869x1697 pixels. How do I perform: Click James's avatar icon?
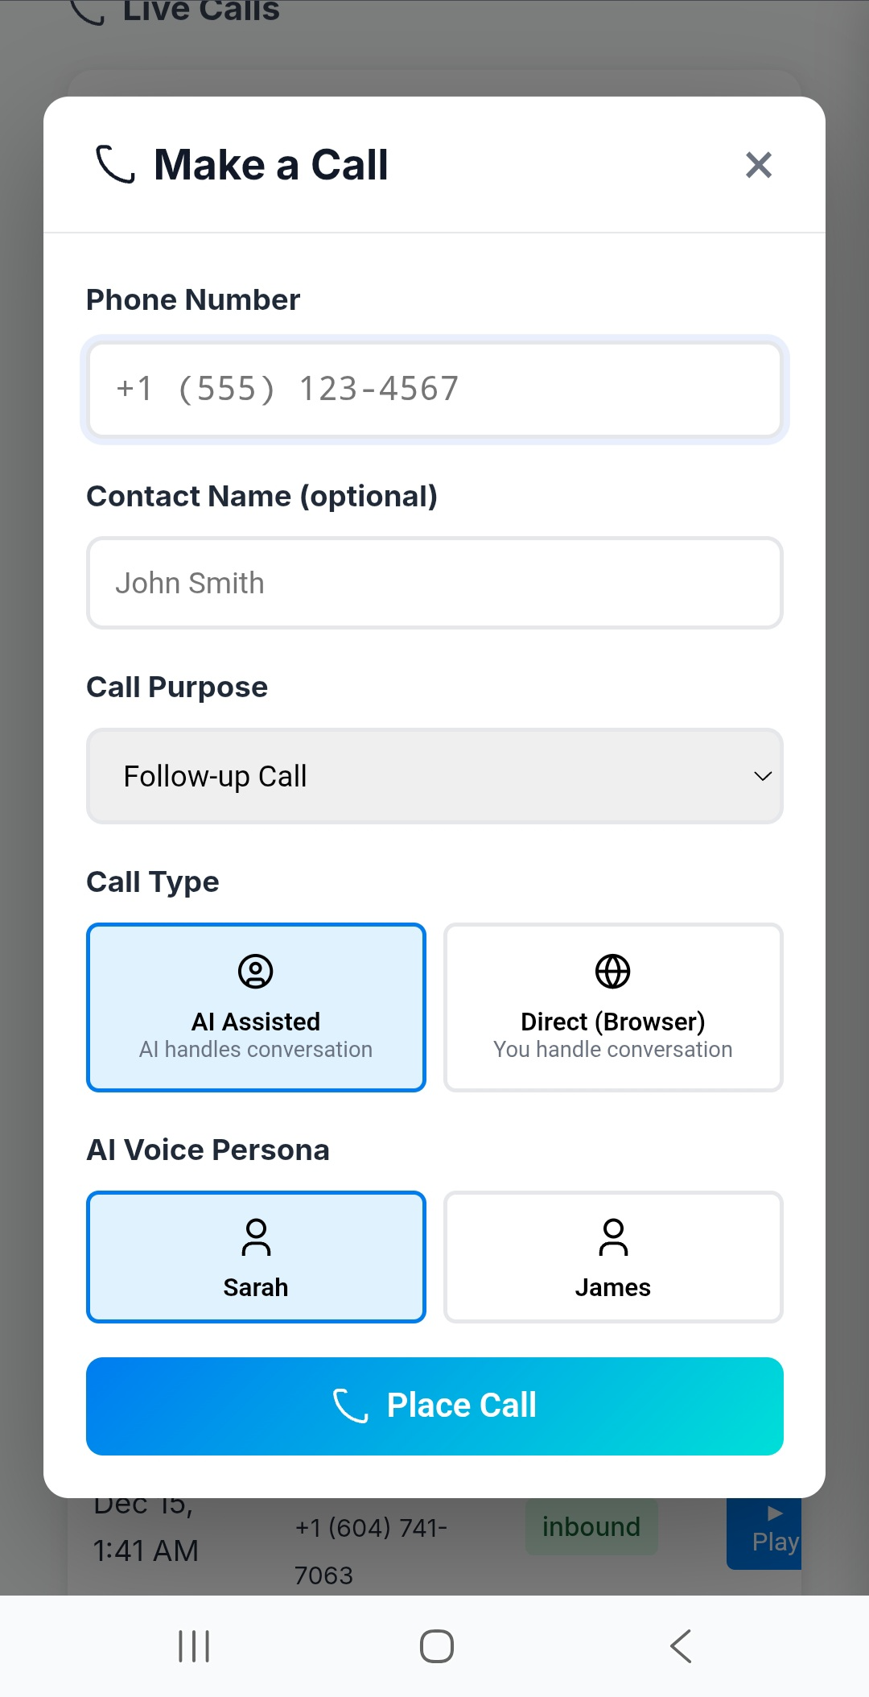click(x=612, y=1237)
